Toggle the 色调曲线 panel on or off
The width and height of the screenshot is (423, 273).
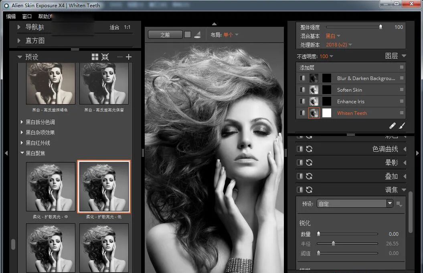point(300,149)
